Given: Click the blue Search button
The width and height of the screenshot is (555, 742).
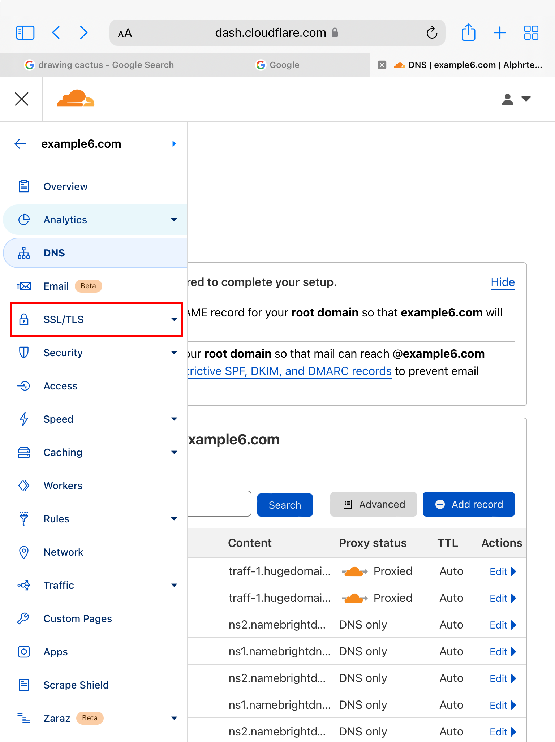Looking at the screenshot, I should coord(285,505).
